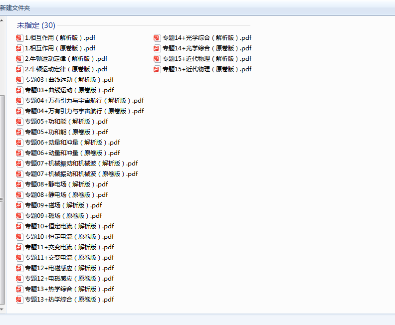The width and height of the screenshot is (395, 325).
Task: Click PDF icon of 专题11+交变电流（原卷版）.pdf
Action: pyautogui.click(x=19, y=258)
